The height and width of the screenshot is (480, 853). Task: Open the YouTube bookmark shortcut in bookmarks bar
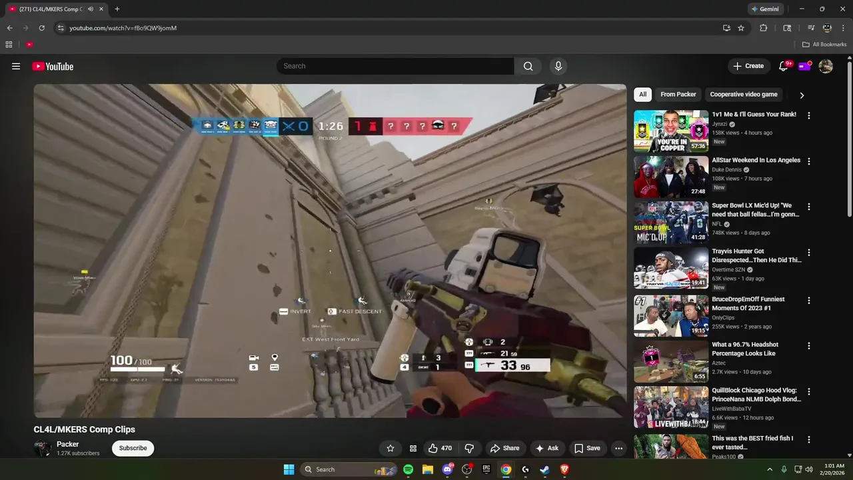(29, 45)
